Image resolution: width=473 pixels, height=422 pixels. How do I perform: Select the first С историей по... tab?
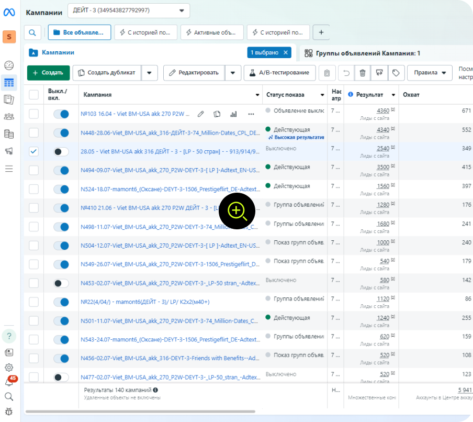tap(145, 32)
